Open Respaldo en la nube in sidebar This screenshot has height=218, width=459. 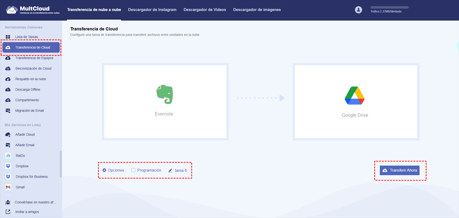click(31, 79)
